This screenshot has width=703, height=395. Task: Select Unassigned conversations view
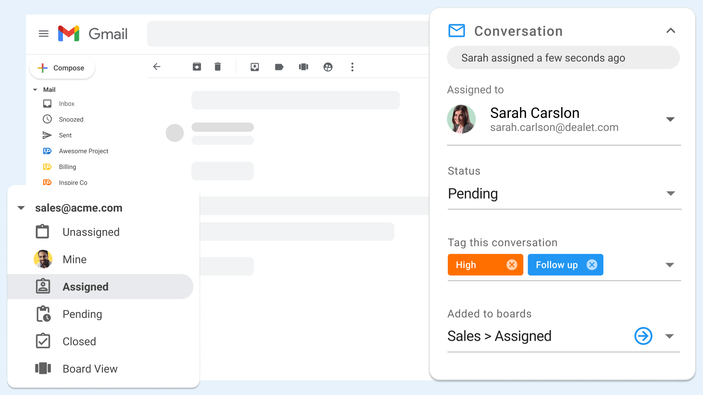[x=91, y=232]
